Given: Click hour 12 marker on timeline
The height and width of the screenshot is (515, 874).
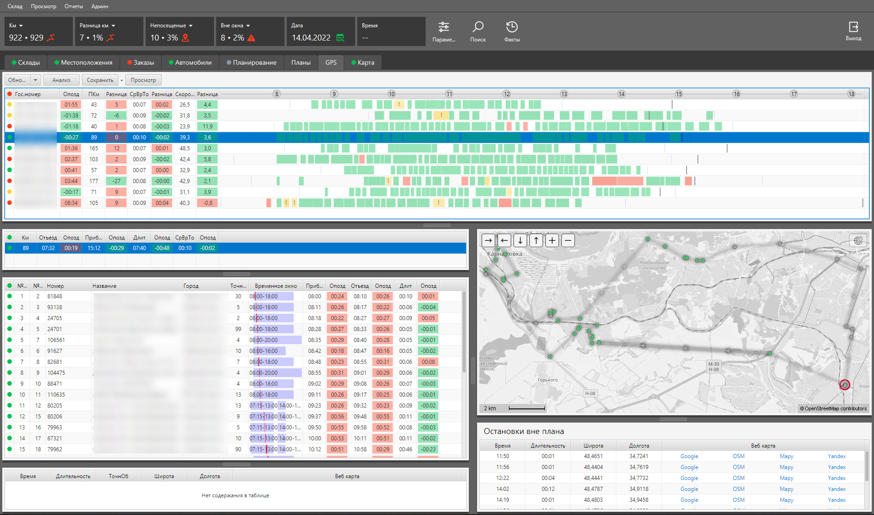Looking at the screenshot, I should point(507,94).
